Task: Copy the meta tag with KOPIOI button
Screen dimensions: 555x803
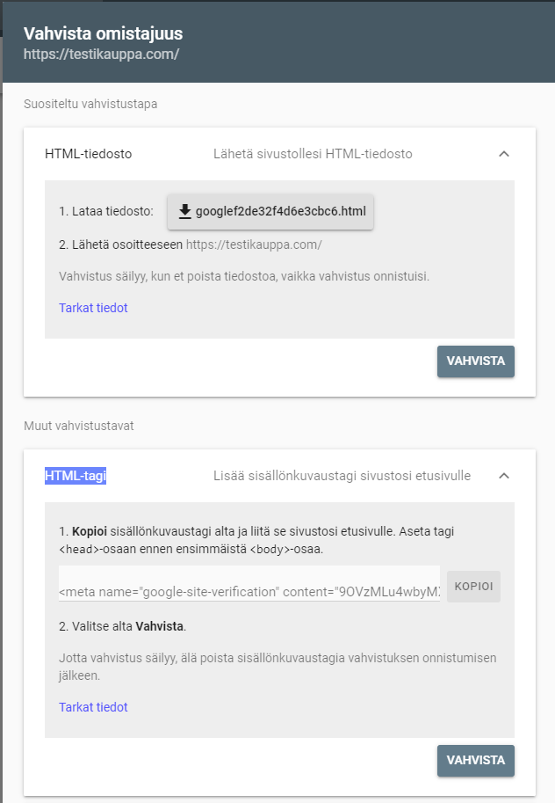Action: pos(473,587)
